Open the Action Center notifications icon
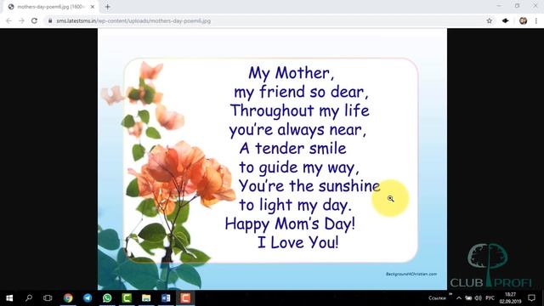Image resolution: width=544 pixels, height=306 pixels. pos(531,298)
